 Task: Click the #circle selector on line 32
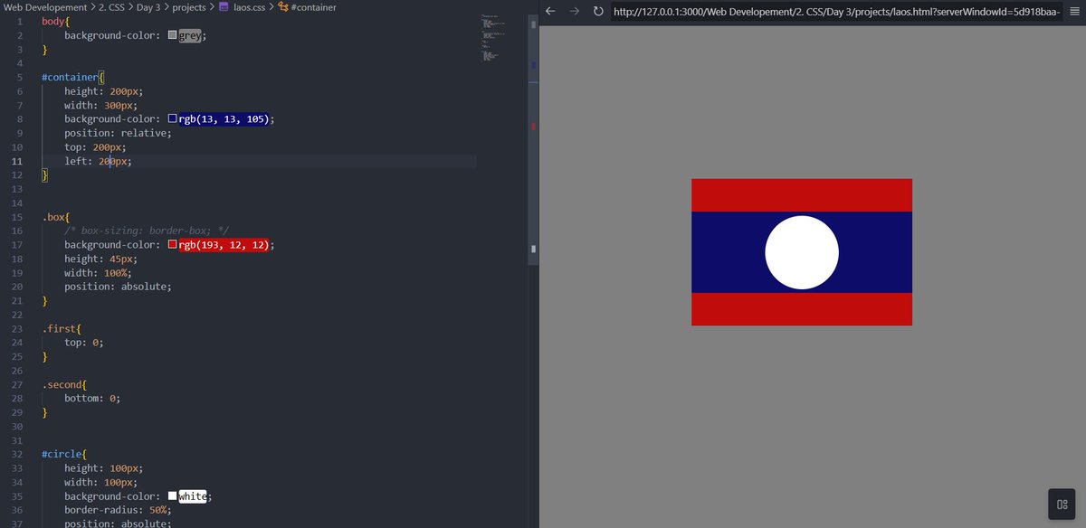(61, 454)
